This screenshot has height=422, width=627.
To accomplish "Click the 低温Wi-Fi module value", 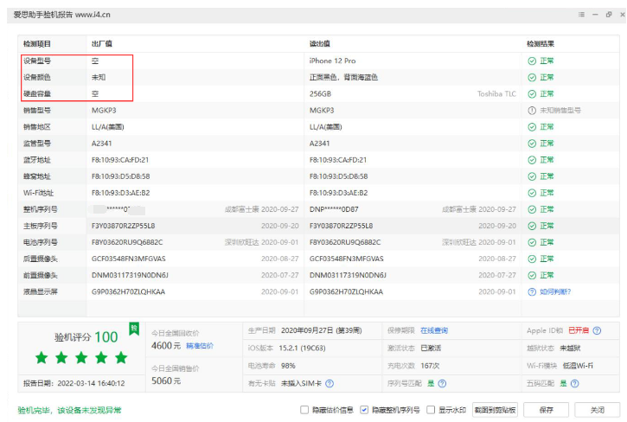I will 578,366.
